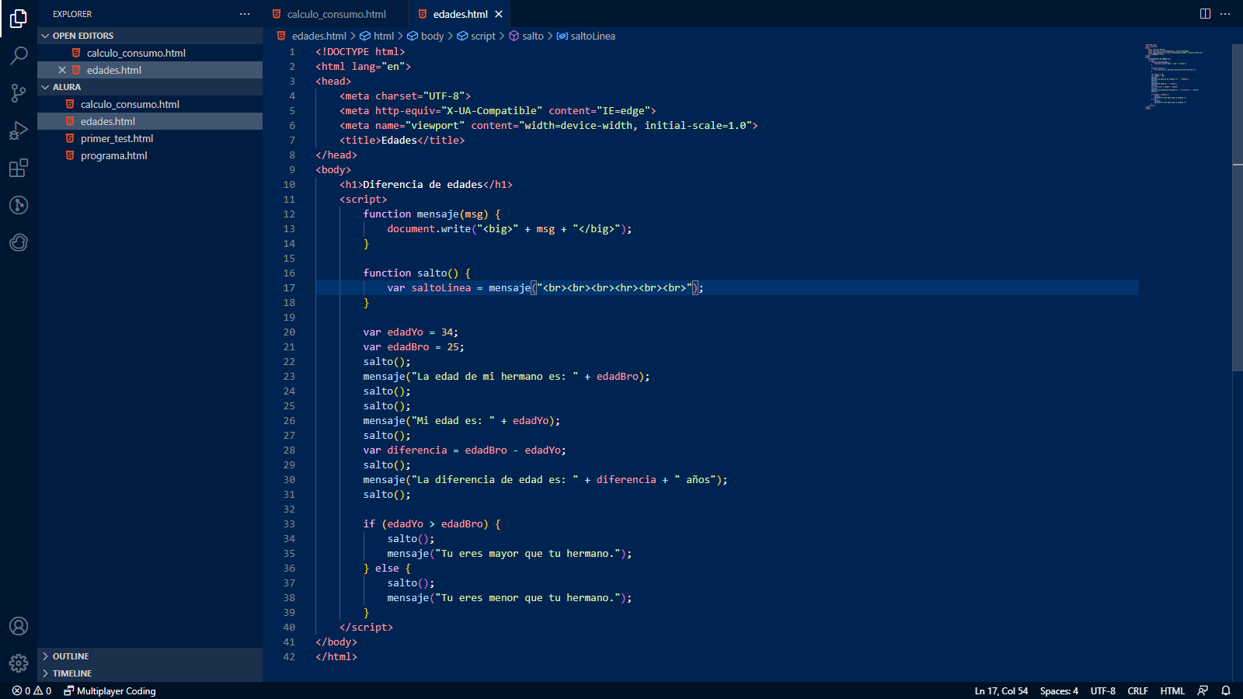Show errors and warnings count in status bar
This screenshot has height=699, width=1243.
(32, 690)
